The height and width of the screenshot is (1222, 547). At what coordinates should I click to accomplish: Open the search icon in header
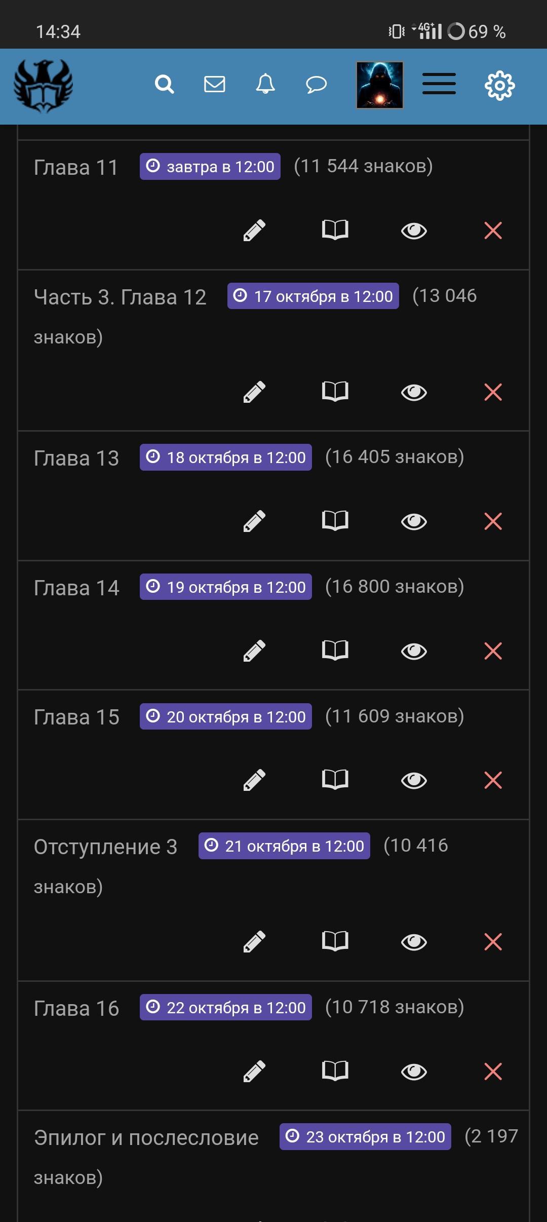164,84
